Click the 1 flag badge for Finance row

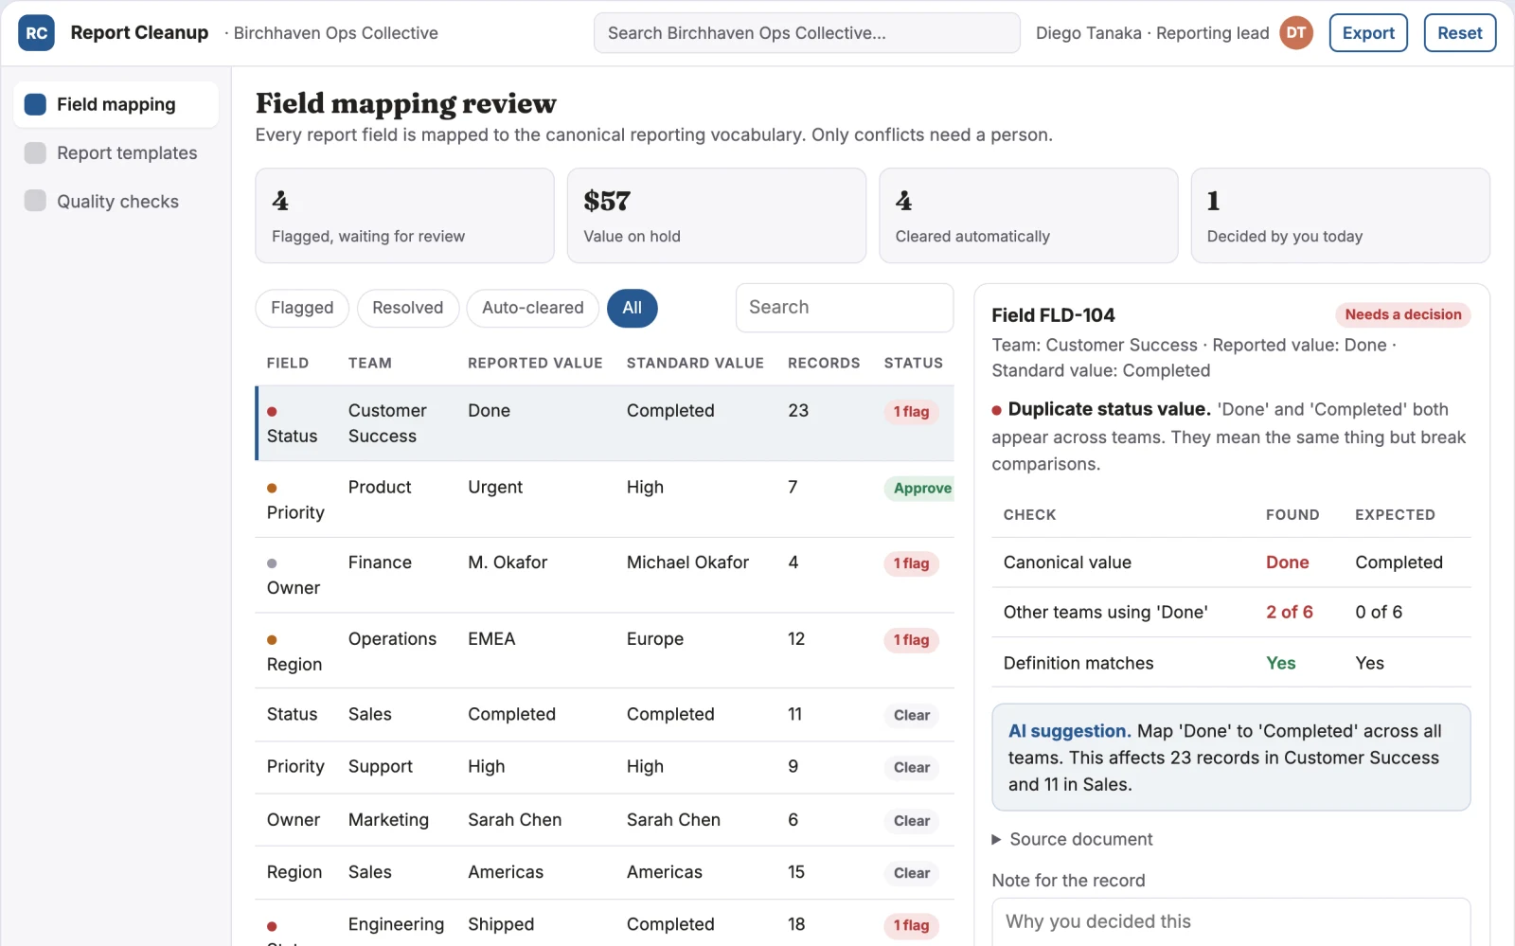point(911,563)
